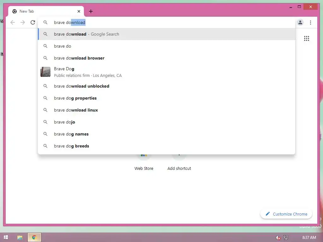Open the Chrome three-dot menu

click(310, 22)
